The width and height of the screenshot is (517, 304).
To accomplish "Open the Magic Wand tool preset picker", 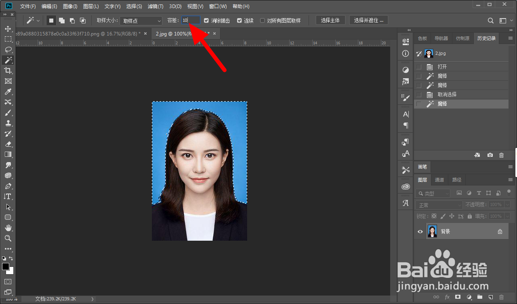I will [33, 21].
